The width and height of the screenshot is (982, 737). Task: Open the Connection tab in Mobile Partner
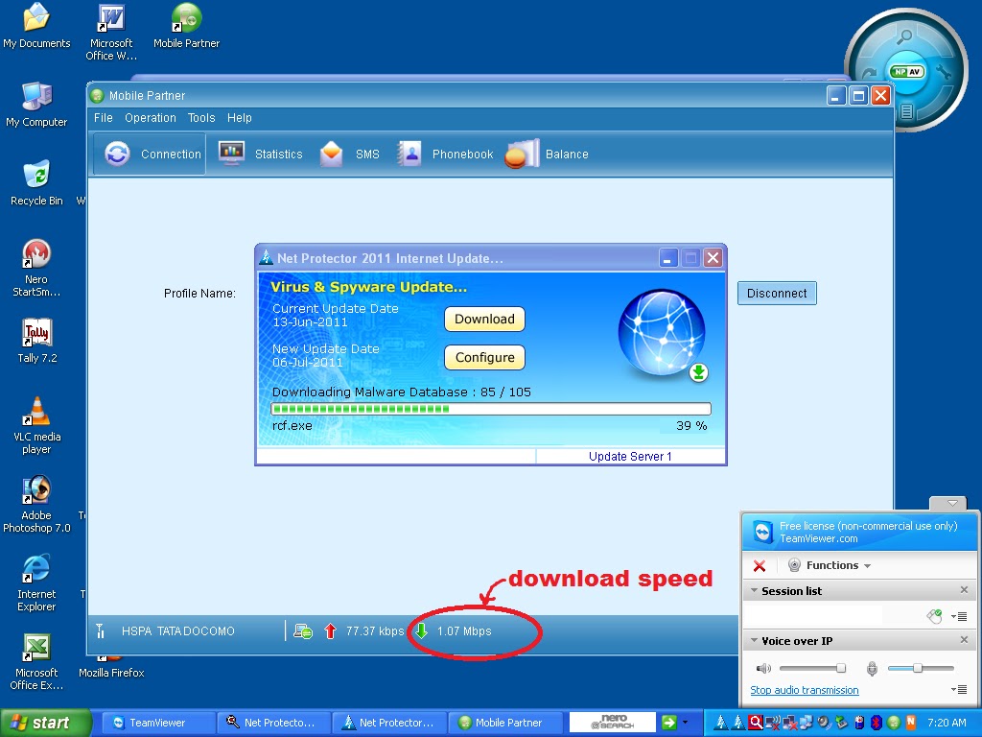coord(150,154)
